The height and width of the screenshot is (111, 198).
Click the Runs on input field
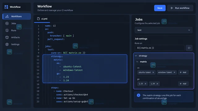coord(160,48)
